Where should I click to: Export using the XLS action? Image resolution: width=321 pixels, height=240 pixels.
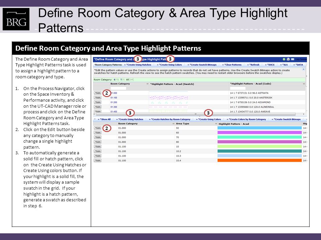point(285,65)
